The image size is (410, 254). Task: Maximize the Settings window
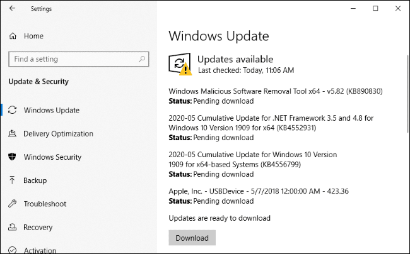[376, 9]
